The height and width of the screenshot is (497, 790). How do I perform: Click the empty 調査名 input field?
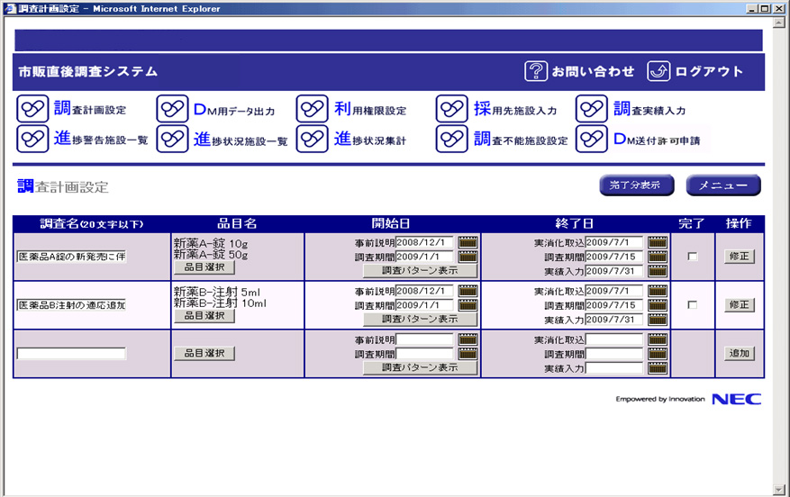(71, 354)
